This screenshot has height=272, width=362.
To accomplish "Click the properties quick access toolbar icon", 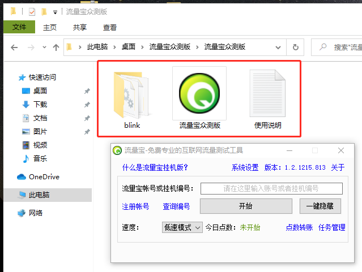I will pyautogui.click(x=32, y=11).
